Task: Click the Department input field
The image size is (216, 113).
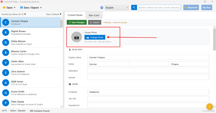Action: pyautogui.click(x=148, y=105)
